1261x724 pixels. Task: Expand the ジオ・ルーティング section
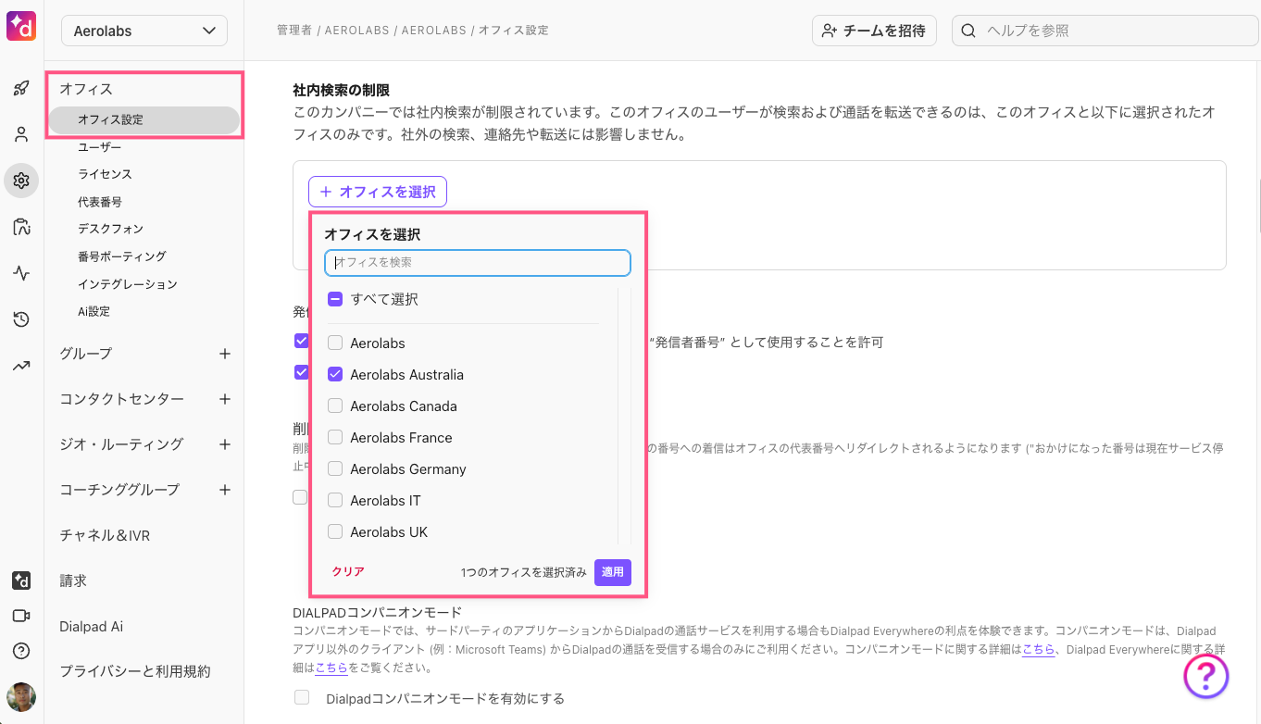pyautogui.click(x=121, y=444)
